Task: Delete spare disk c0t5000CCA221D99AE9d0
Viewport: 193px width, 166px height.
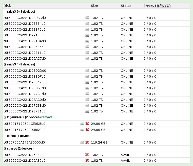Action: coord(87,160)
